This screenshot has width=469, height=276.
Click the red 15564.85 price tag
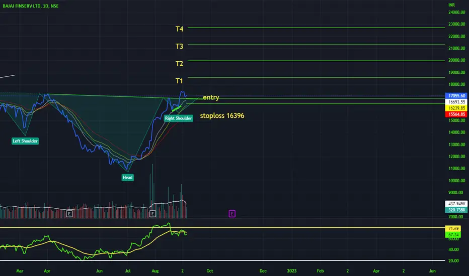pos(456,114)
